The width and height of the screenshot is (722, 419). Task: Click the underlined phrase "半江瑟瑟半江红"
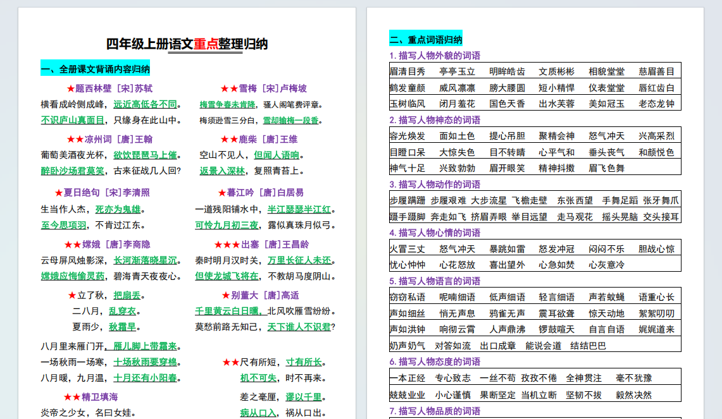point(299,209)
